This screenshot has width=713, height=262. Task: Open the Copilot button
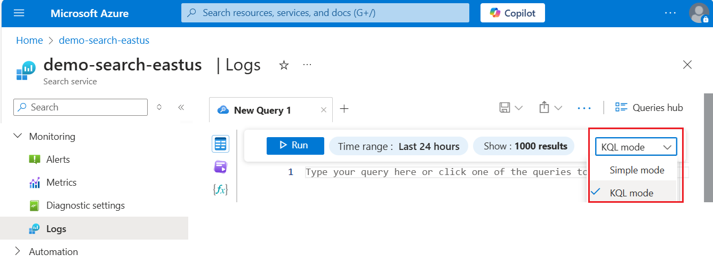coord(512,13)
